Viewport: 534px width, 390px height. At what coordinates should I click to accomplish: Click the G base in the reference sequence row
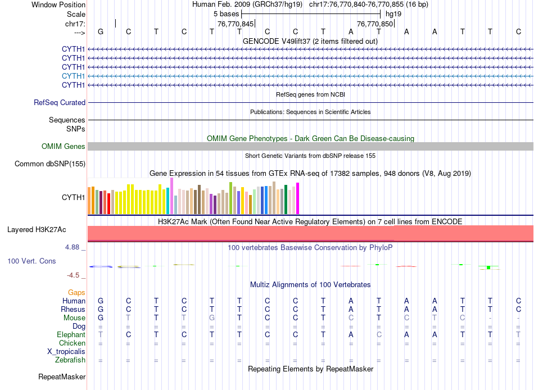[x=101, y=31]
